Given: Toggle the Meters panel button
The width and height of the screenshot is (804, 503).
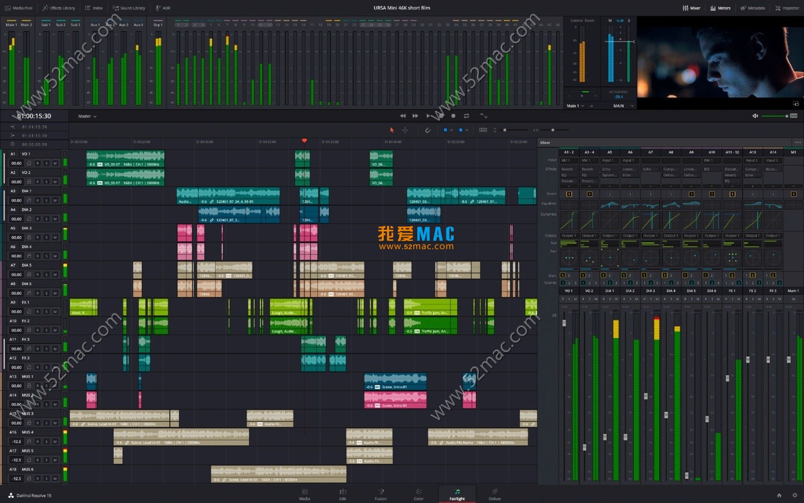Looking at the screenshot, I should pos(720,8).
